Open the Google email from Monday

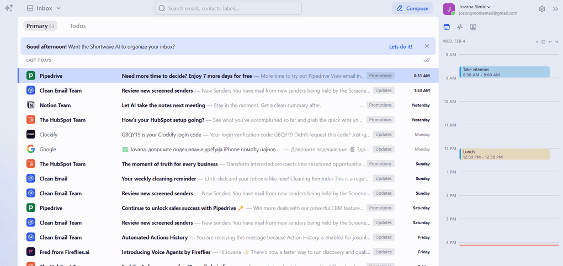(x=228, y=150)
